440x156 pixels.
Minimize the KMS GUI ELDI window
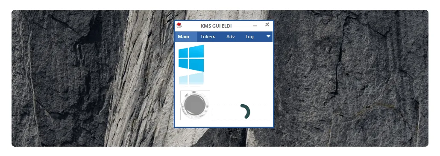(x=255, y=26)
